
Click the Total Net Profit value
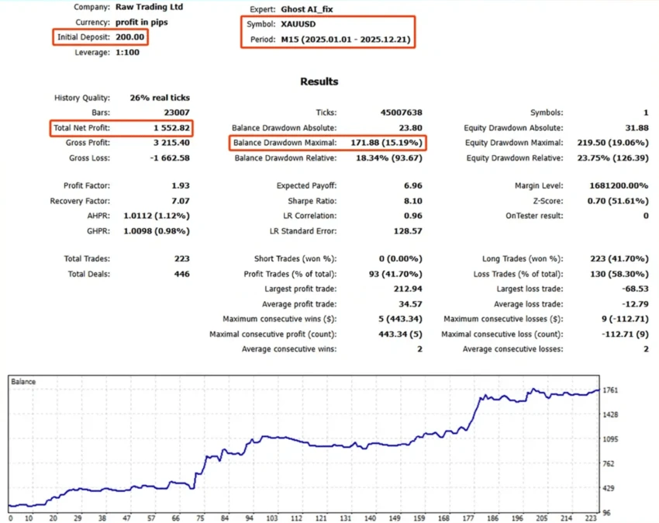point(170,128)
